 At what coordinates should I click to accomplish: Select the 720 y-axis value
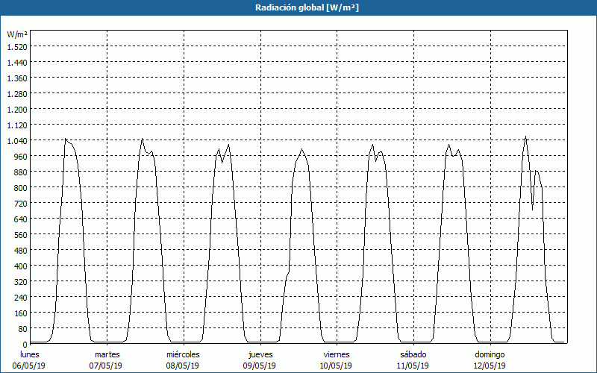(x=20, y=204)
